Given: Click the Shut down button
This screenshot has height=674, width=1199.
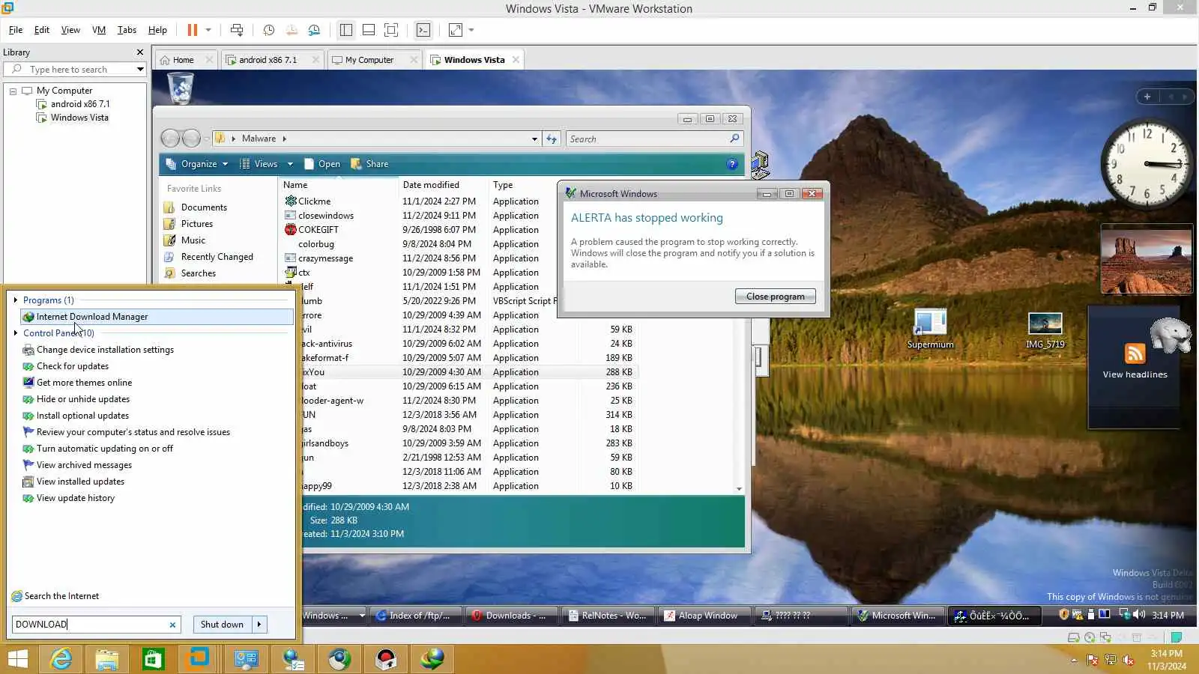Looking at the screenshot, I should click(222, 625).
